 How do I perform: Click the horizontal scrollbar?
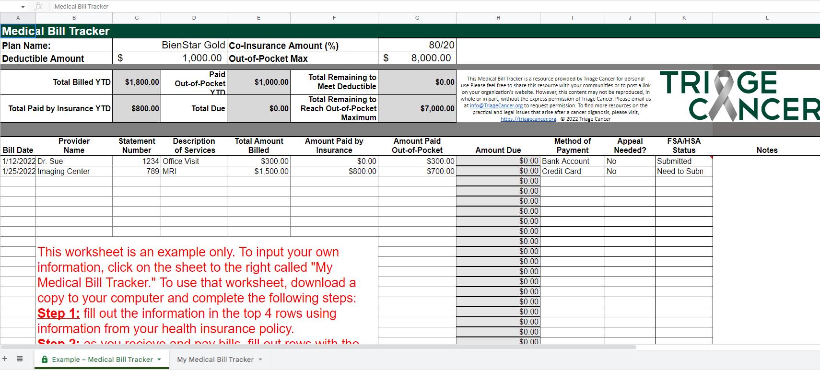pos(318,347)
